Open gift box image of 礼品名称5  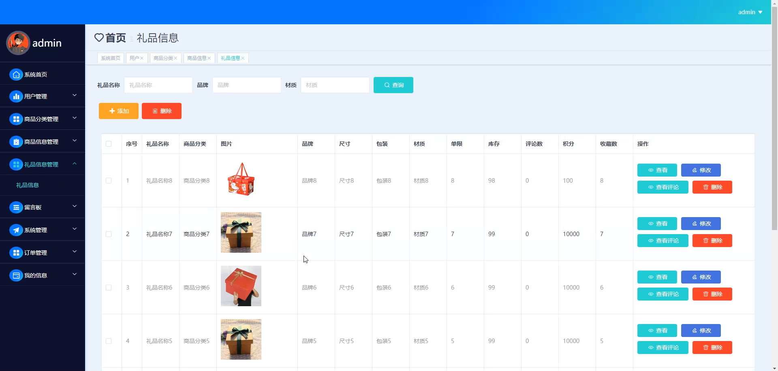coord(241,339)
